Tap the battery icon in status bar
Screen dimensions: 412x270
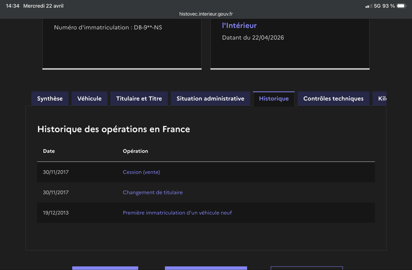point(402,6)
